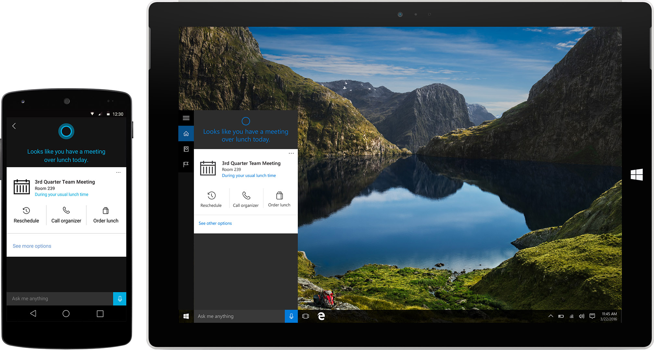Image resolution: width=654 pixels, height=350 pixels.
Task: Expand phone meeting card ellipsis menu
Action: (119, 172)
